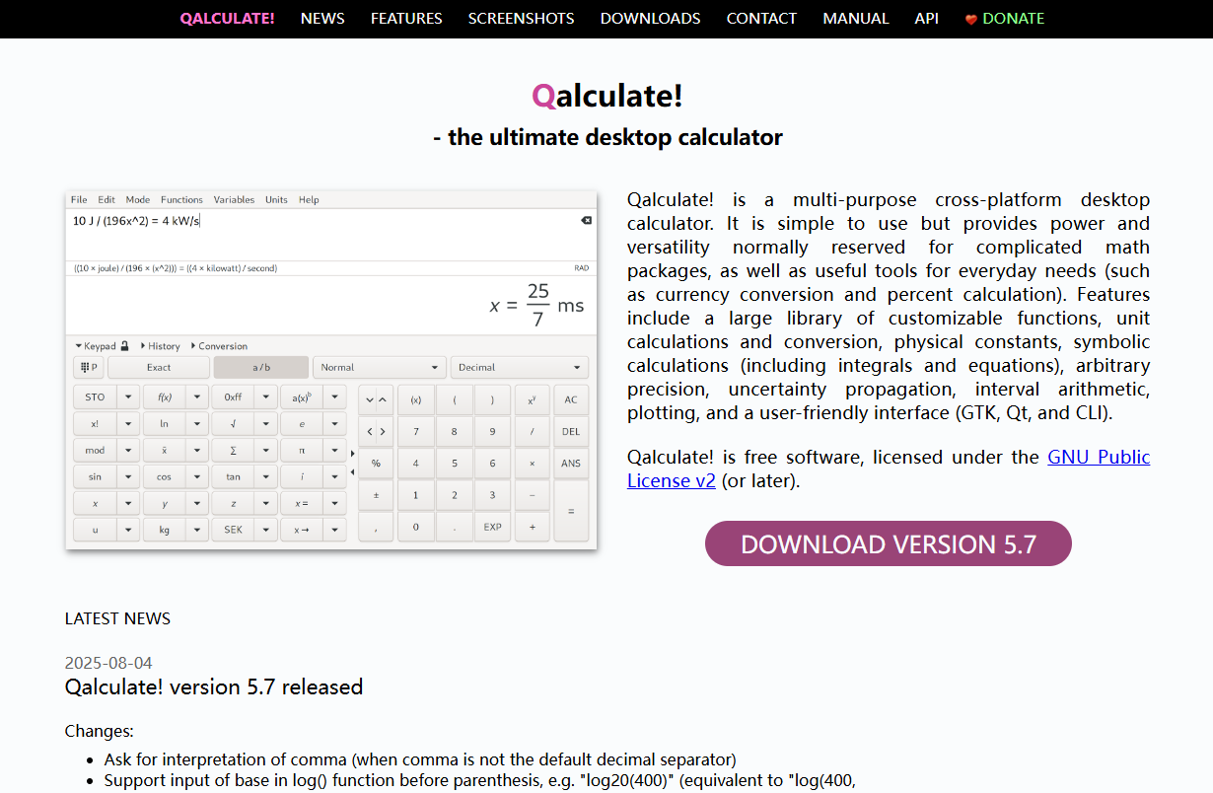Click the programming keypad P button

coord(89,367)
